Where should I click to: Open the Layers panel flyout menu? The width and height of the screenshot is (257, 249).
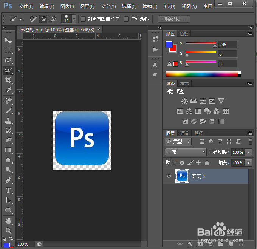250,133
